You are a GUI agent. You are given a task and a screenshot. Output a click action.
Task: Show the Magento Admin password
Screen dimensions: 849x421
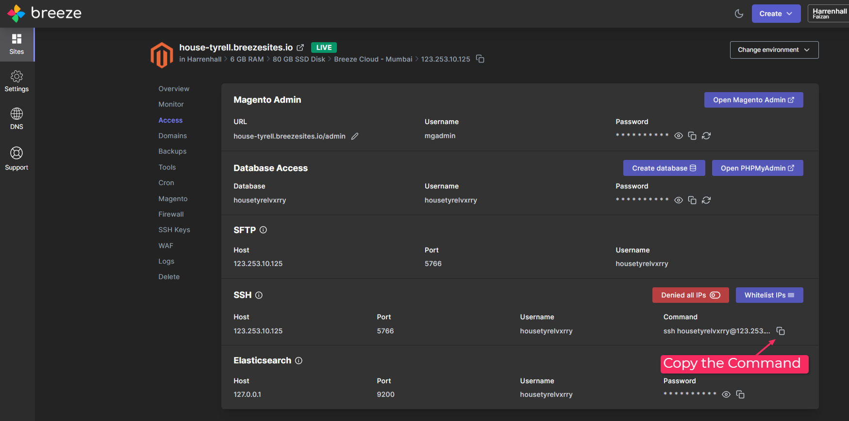click(679, 136)
